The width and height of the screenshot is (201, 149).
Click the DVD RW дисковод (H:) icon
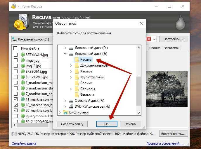[71, 106]
